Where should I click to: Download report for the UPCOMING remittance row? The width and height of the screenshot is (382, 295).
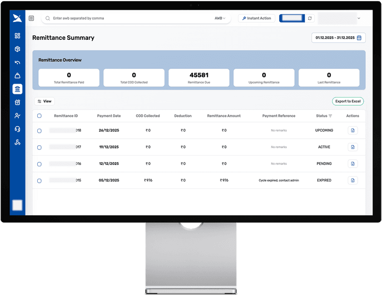pos(353,131)
